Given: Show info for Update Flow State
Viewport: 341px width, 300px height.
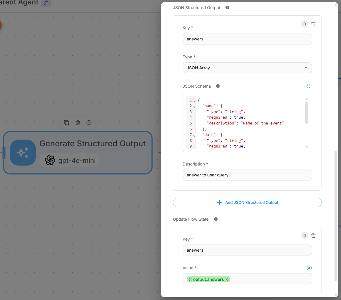Looking at the screenshot, I should point(216,219).
